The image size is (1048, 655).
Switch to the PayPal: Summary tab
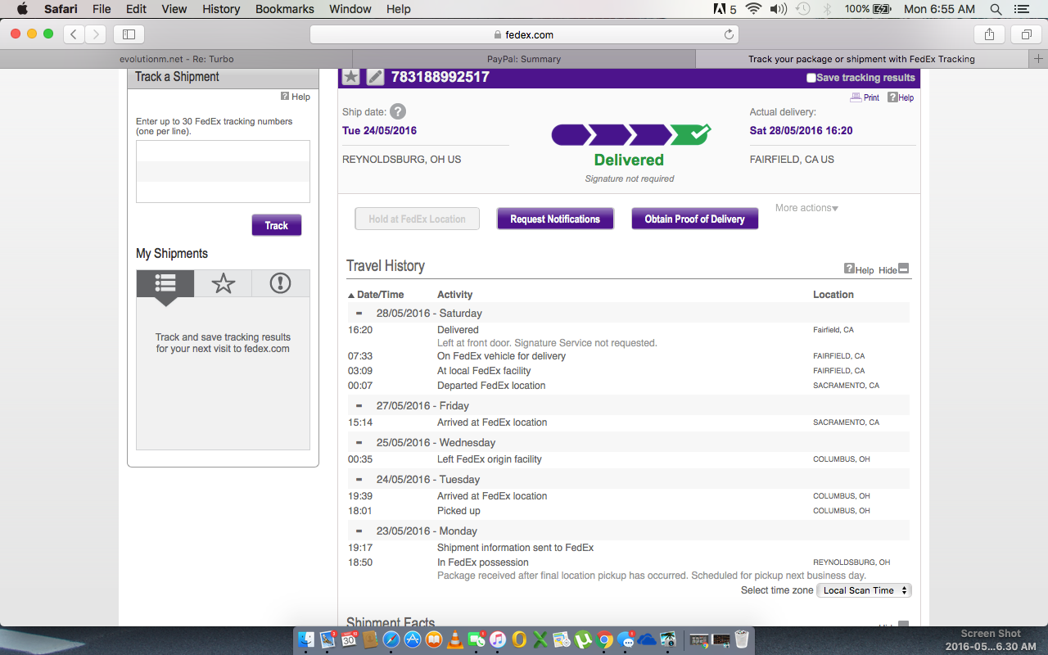523,59
